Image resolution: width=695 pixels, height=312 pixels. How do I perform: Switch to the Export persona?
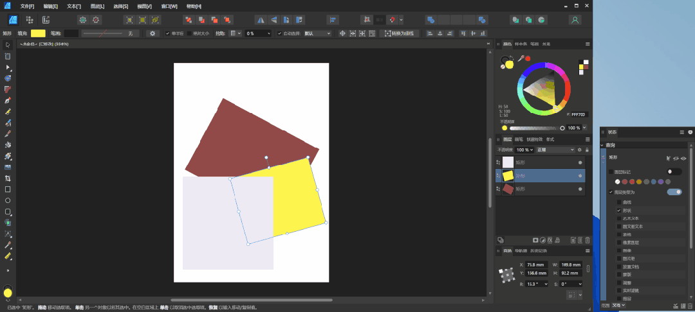[46, 20]
